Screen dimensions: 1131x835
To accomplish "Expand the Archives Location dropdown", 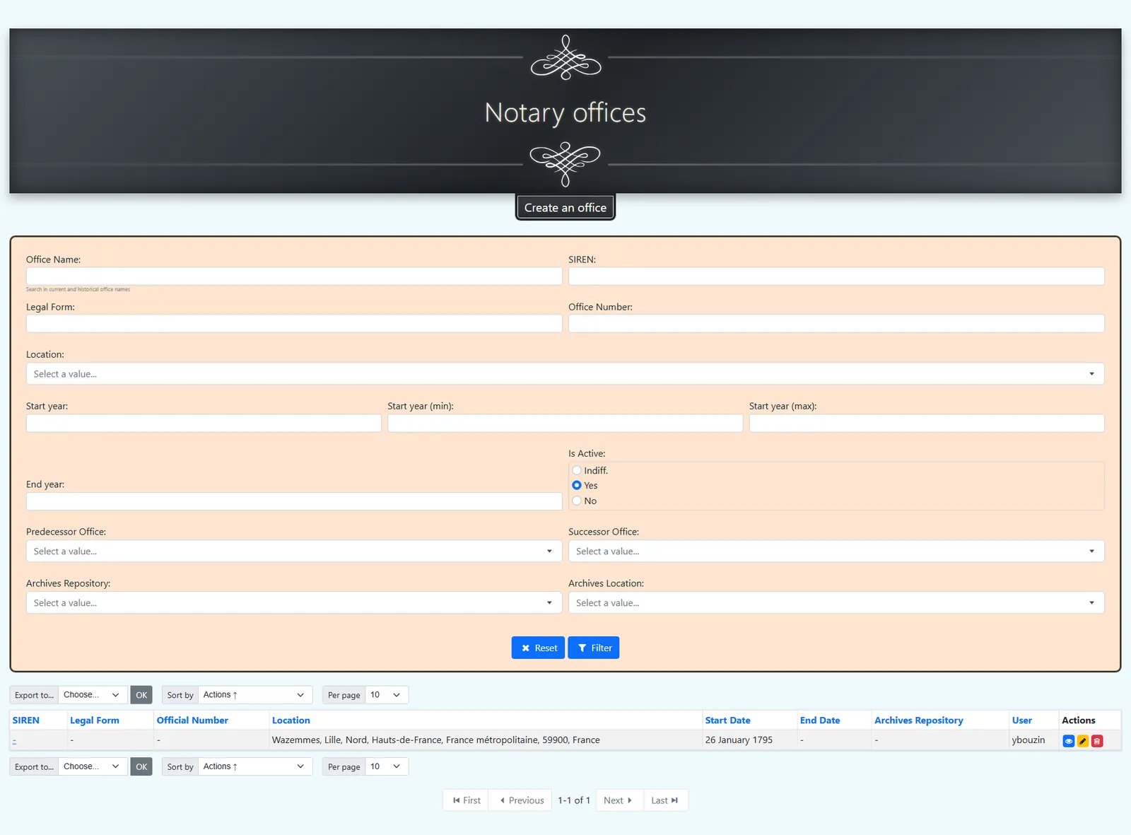I will [836, 602].
